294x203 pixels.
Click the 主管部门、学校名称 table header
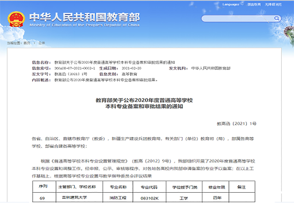pos(77,187)
